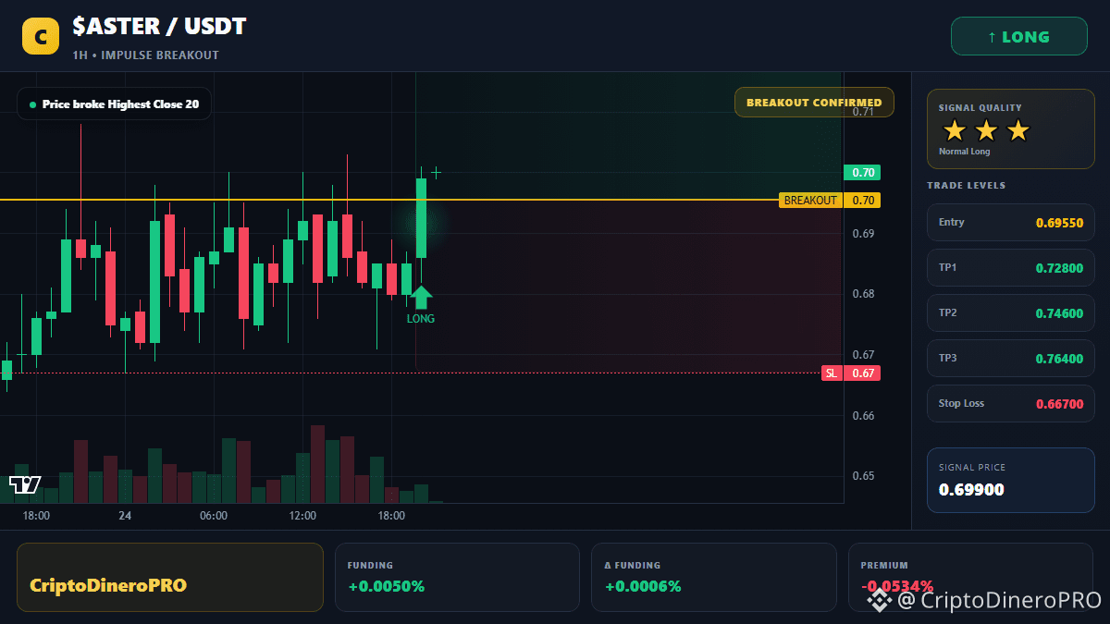Click the TRADE LEVELS heading
1110x624 pixels.
click(x=966, y=186)
